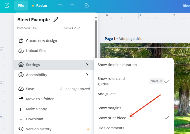The height and width of the screenshot is (134, 190).
Task: Click the Save cloud-check icon in the menu
Action: (21, 89)
